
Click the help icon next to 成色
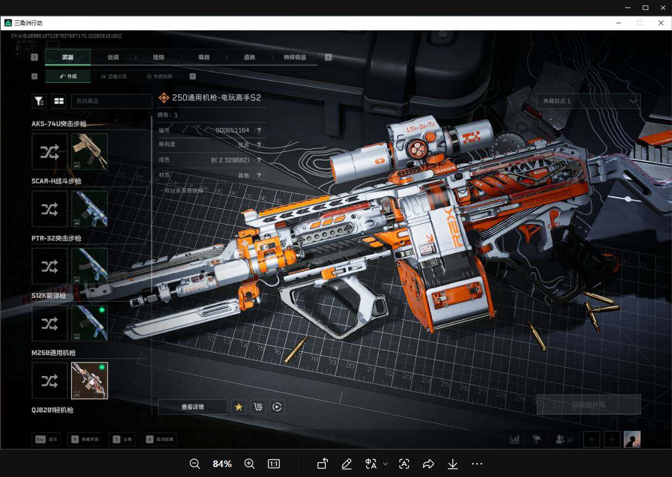coord(258,160)
